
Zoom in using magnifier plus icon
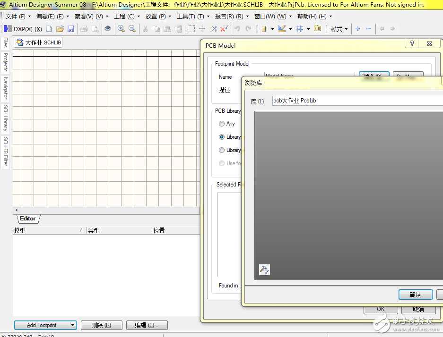click(x=121, y=28)
